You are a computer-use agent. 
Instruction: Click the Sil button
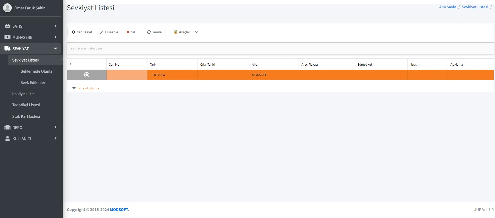click(131, 32)
